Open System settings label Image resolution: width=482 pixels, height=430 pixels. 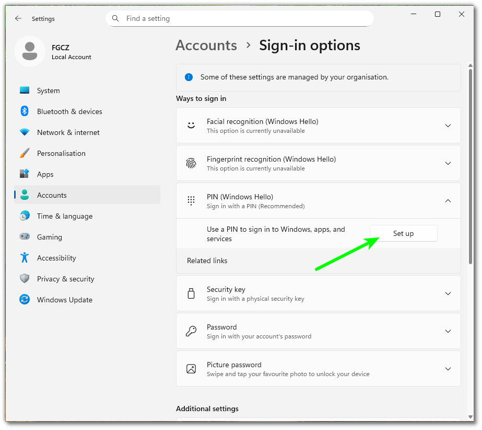pos(49,90)
